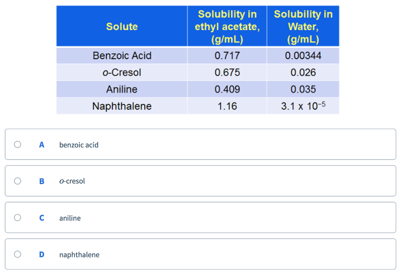
Task: Click the Solute column header
Action: 122,26
